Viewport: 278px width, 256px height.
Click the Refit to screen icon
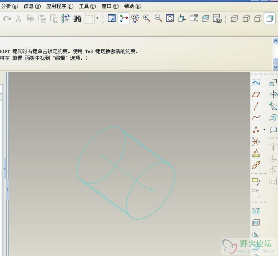[170, 18]
